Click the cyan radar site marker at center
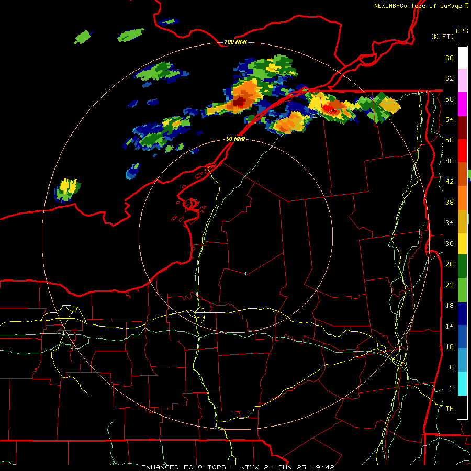471x471 pixels. [245, 273]
